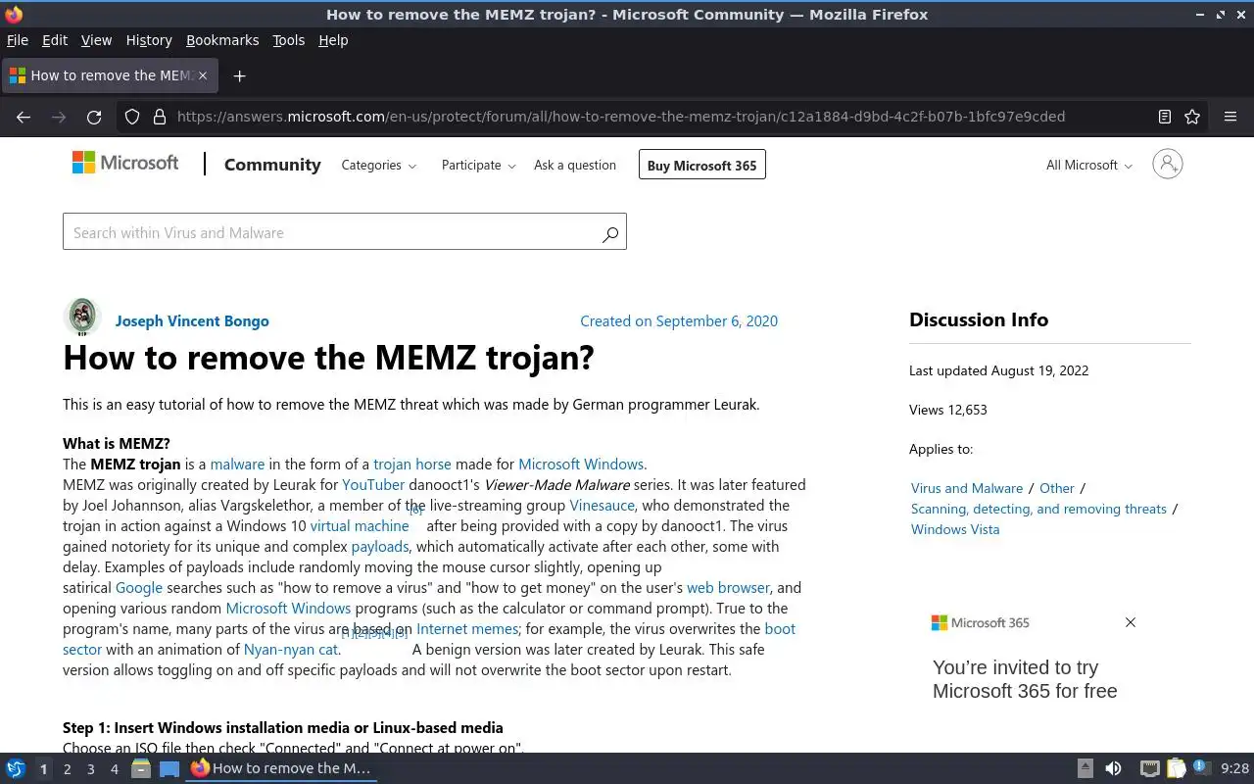This screenshot has width=1254, height=784.
Task: Open Firefox application hamburger menu
Action: pos(1230,117)
